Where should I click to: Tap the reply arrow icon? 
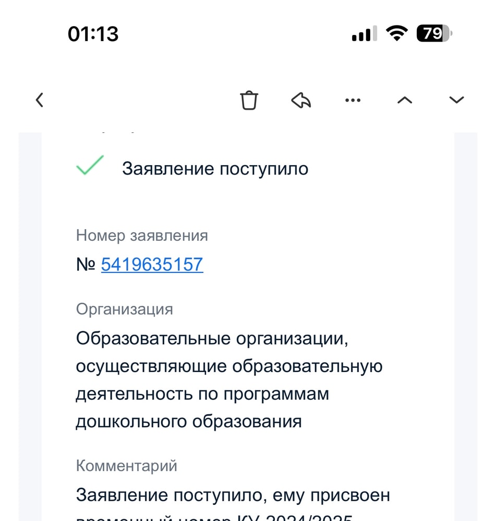point(301,100)
